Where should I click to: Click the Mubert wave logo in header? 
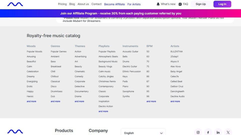[15, 4]
